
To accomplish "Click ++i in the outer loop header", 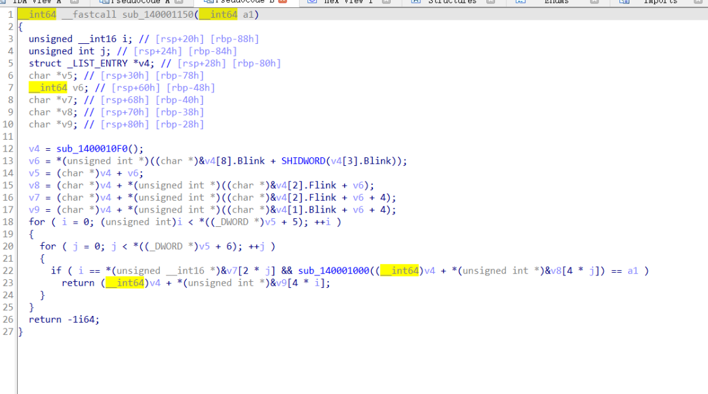I will point(323,222).
